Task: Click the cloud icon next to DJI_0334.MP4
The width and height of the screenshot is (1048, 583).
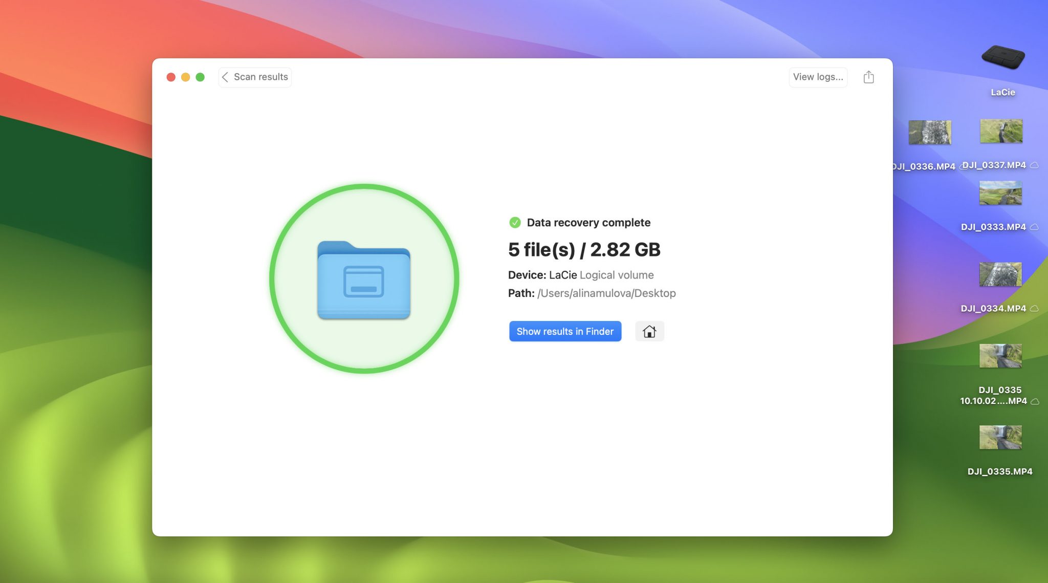Action: coord(1035,308)
